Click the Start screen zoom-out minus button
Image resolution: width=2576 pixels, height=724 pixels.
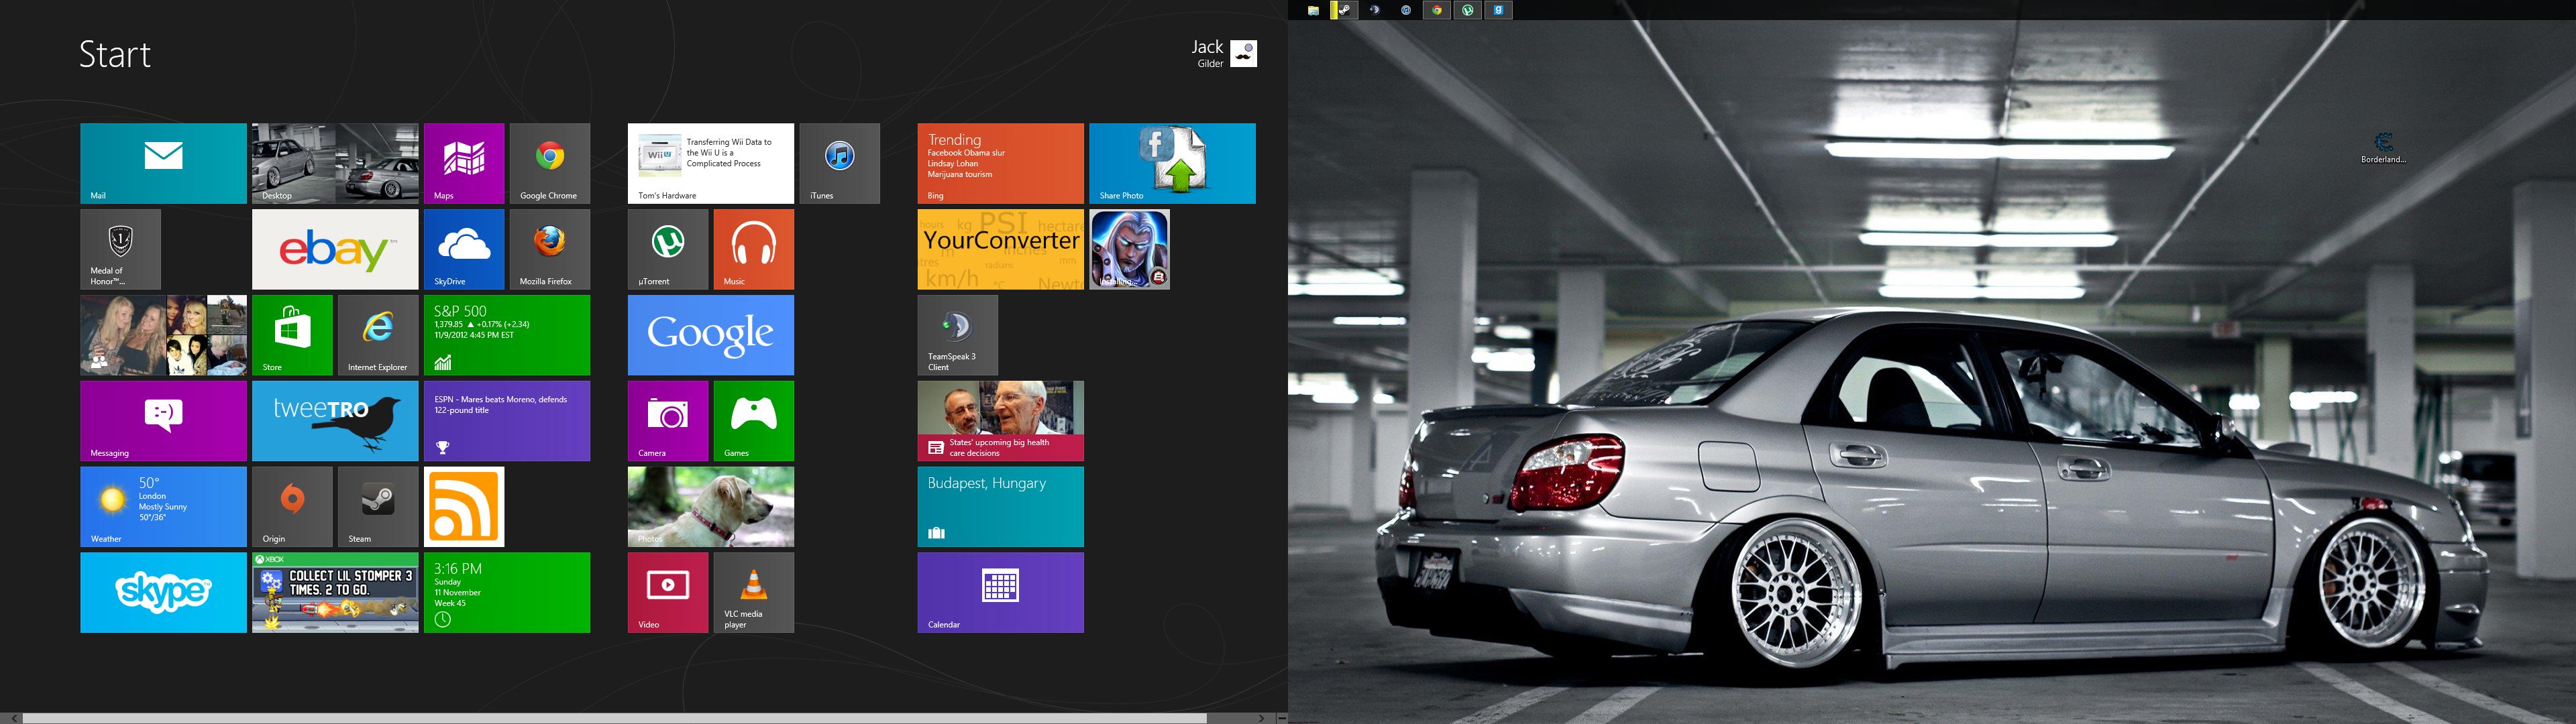[x=1281, y=717]
